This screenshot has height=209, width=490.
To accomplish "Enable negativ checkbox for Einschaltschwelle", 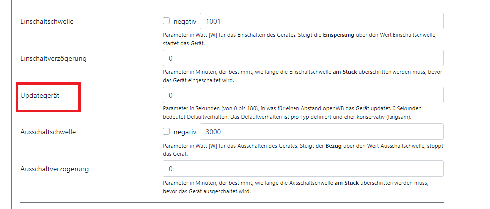I will coord(166,21).
